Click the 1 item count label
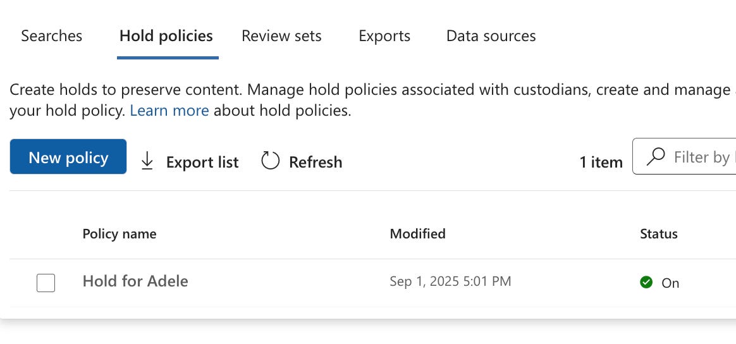 (601, 163)
